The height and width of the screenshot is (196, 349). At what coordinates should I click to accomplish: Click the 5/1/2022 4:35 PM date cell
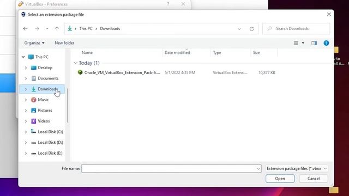(x=180, y=72)
